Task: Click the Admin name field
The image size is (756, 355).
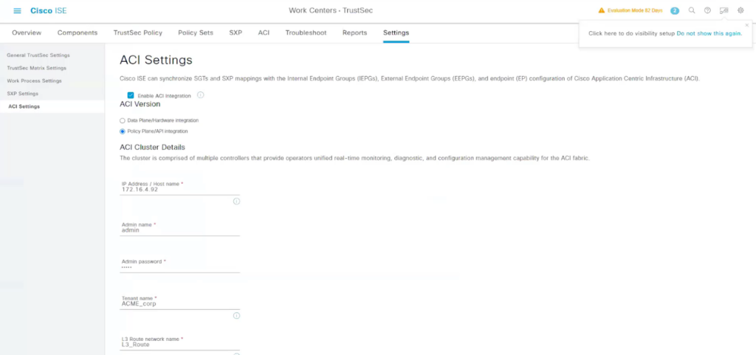Action: click(179, 230)
